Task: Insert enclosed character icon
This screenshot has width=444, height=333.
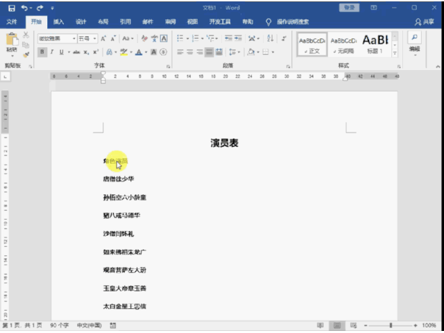Action: tap(164, 52)
